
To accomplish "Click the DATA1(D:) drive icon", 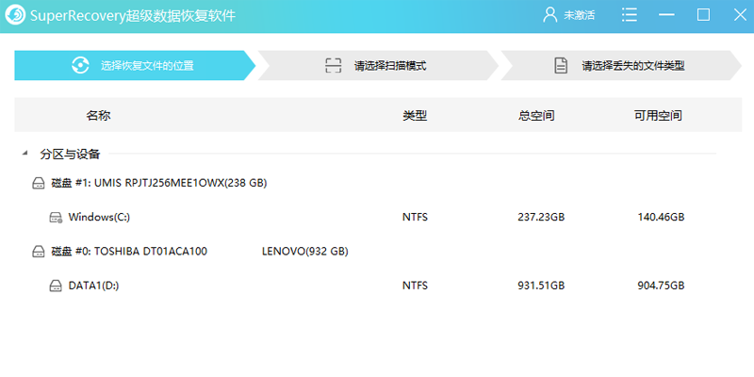I will (x=56, y=287).
